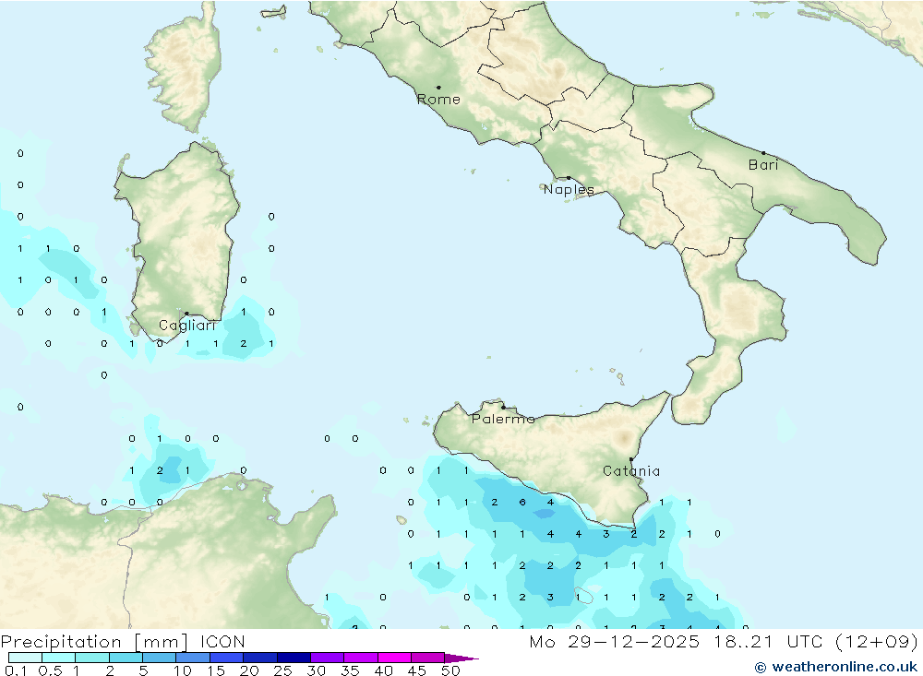Click the legend value 25
The height and width of the screenshot is (676, 923).
pyautogui.click(x=282, y=670)
